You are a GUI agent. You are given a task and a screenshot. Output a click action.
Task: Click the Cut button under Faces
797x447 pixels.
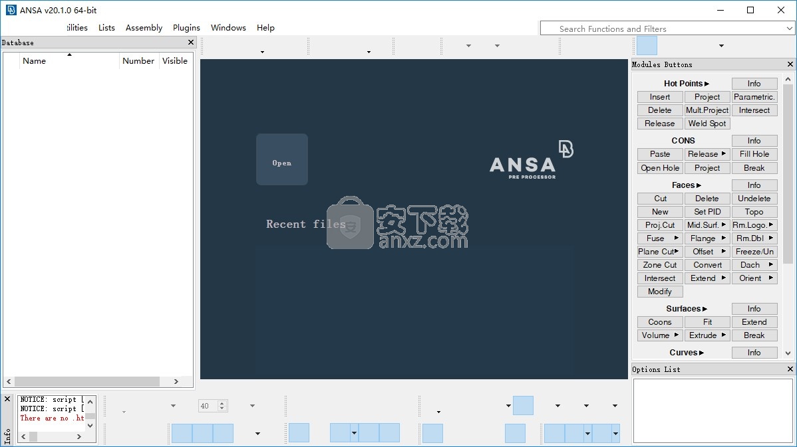pos(660,199)
